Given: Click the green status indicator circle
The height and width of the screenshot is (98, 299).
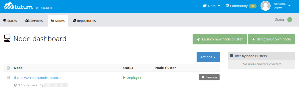Looking at the screenshot, I should pos(290,20).
